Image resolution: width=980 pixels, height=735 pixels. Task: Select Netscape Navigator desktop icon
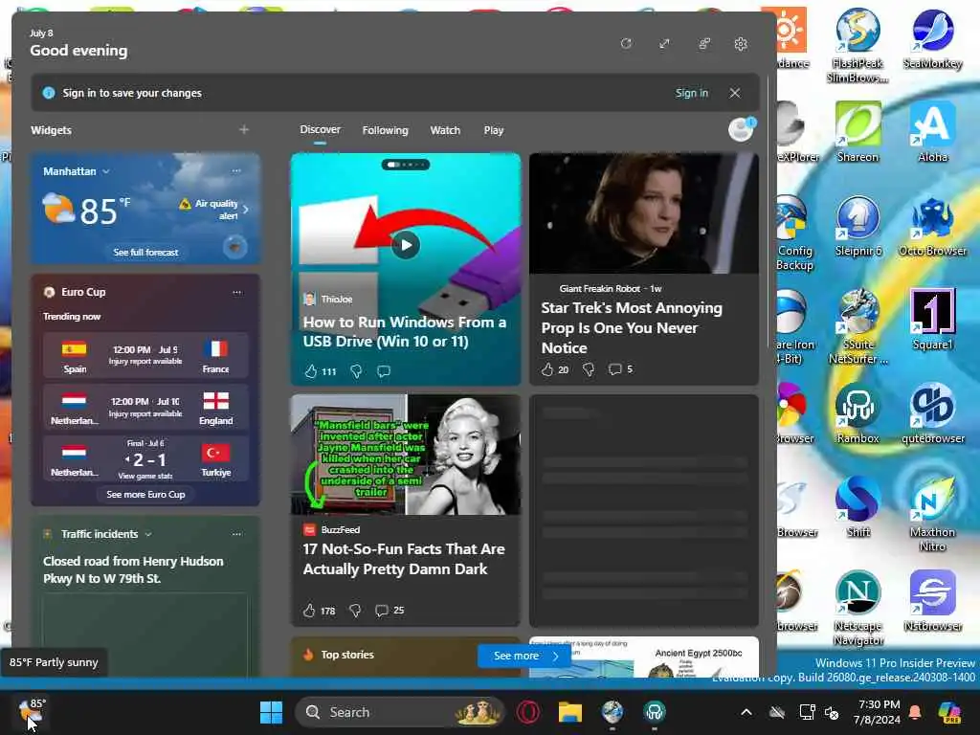tap(857, 608)
